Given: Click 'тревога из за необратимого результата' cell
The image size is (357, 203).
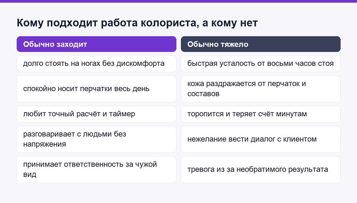Looking at the screenshot, I should (261, 169).
